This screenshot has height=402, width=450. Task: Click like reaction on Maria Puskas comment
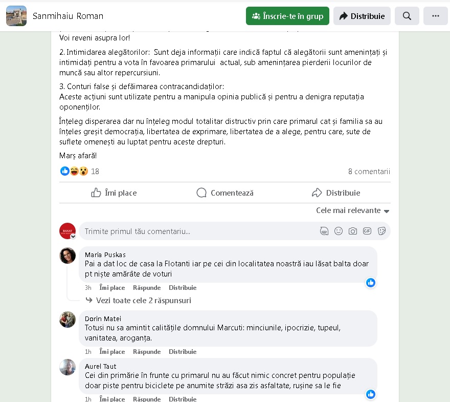pyautogui.click(x=371, y=283)
